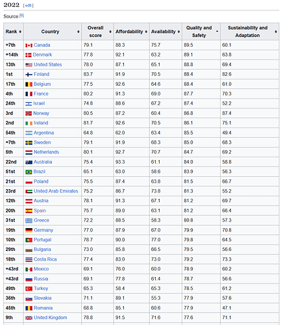Sort by Affordability sort arrows
281x325 pixels.
[146, 32]
